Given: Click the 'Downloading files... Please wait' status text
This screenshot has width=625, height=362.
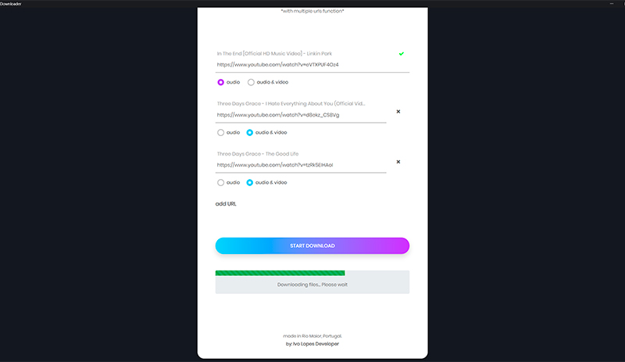Looking at the screenshot, I should (x=312, y=285).
